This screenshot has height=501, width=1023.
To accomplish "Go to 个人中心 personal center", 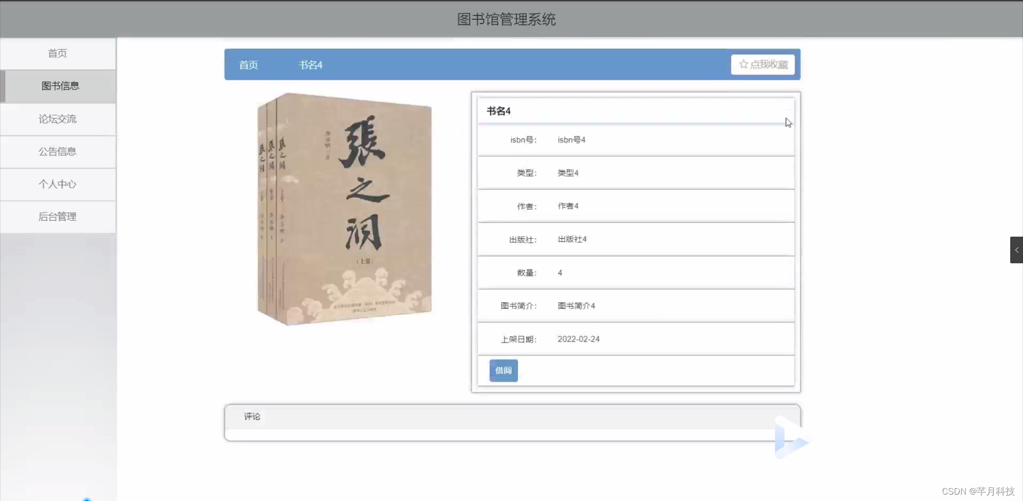I will [x=58, y=184].
